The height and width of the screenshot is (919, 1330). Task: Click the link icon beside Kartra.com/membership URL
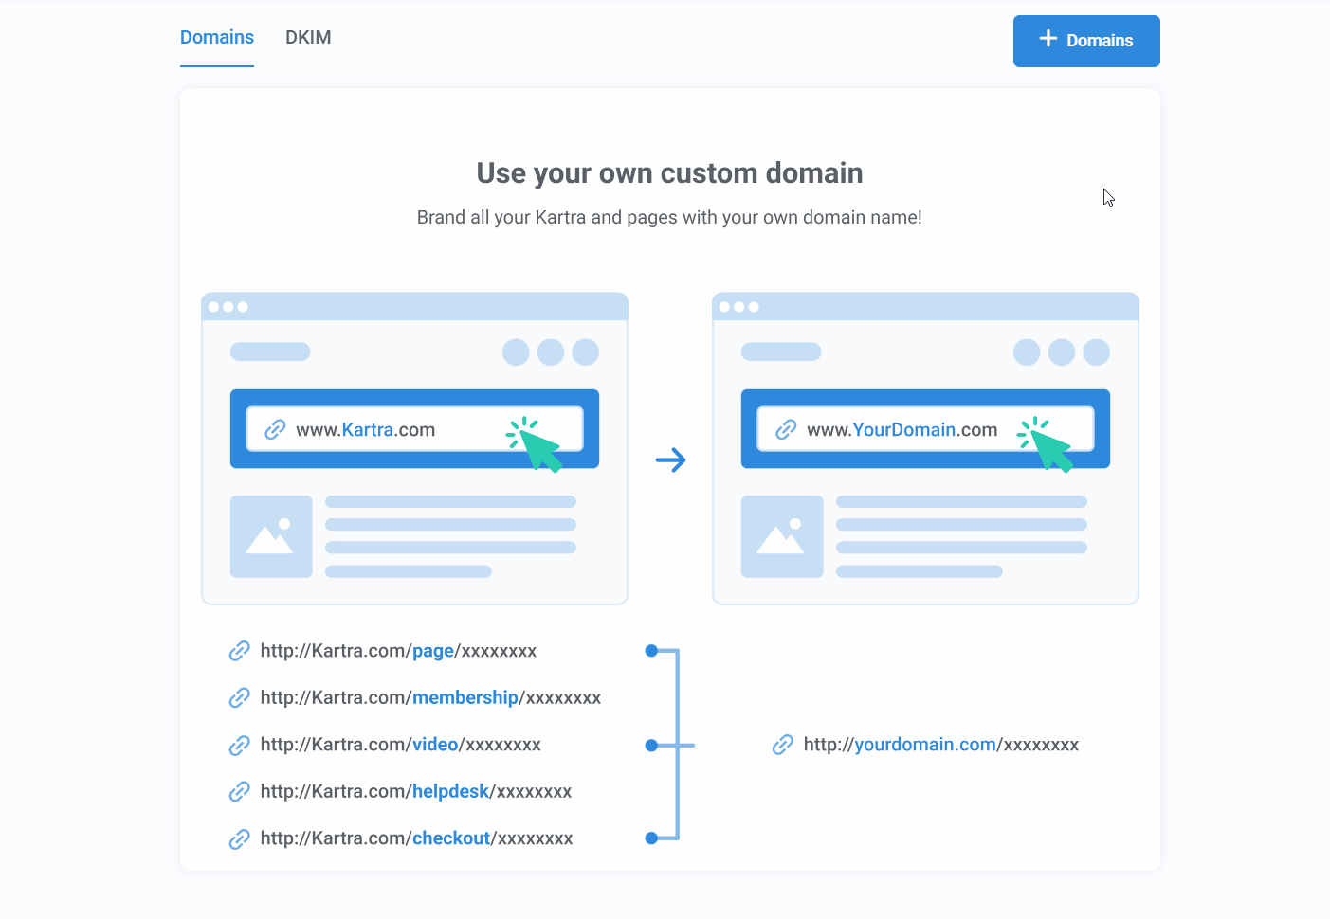point(239,697)
